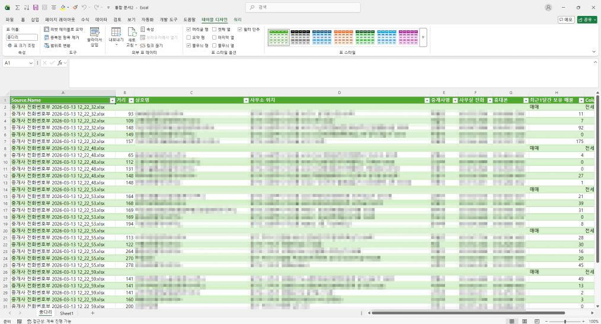Toggle the Total Row (요약 행) checkbox
Viewport: 601px width, 324px height.
pyautogui.click(x=188, y=37)
